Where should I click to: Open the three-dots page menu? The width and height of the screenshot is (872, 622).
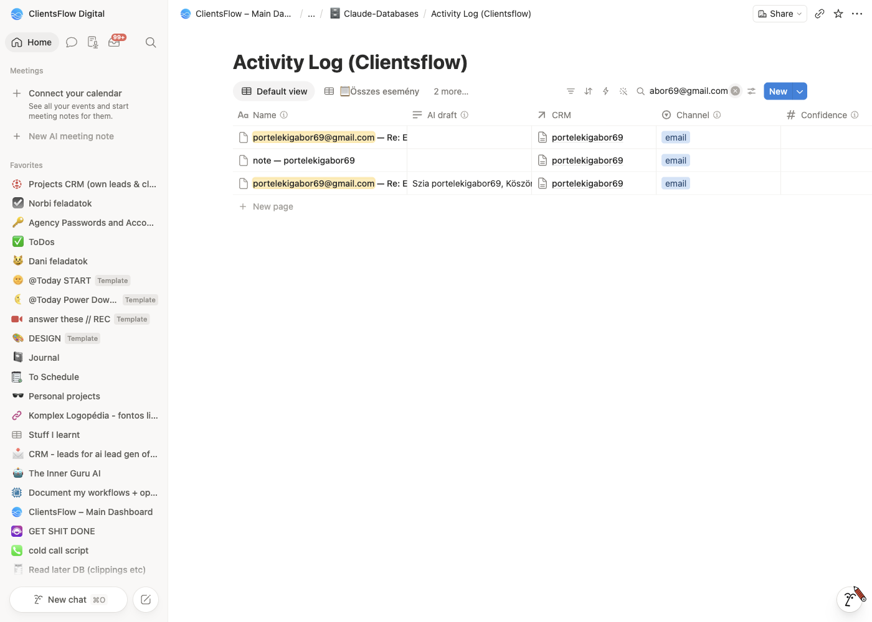pyautogui.click(x=857, y=14)
